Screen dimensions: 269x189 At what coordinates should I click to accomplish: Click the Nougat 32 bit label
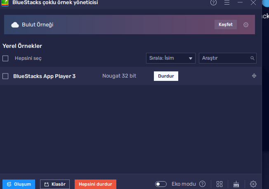[x=119, y=76]
